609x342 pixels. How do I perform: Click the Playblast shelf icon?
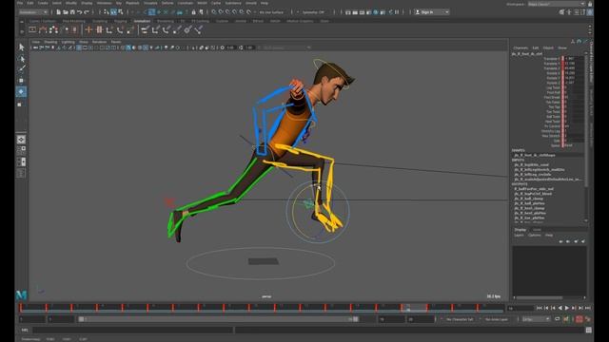(x=32, y=29)
